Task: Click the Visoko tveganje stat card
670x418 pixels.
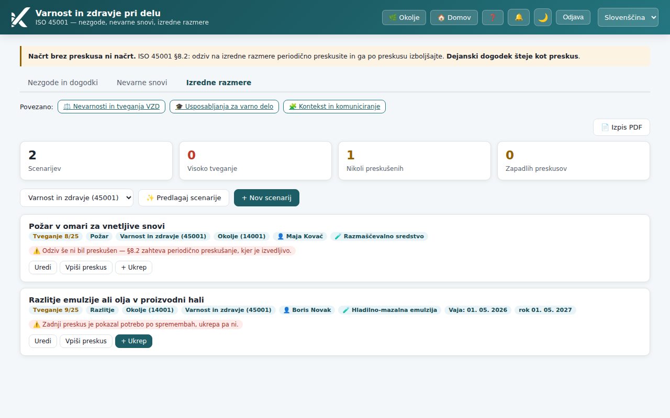Action: point(255,161)
